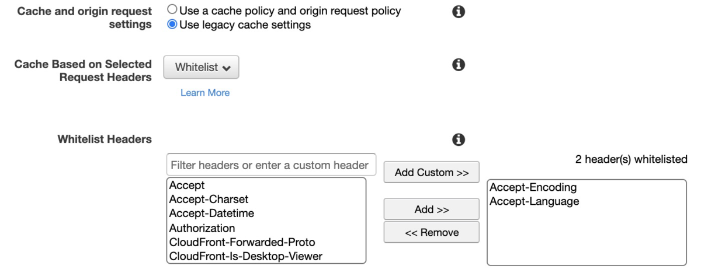Click empty area of whitelisted headers box
The image size is (701, 276).
[x=587, y=239]
